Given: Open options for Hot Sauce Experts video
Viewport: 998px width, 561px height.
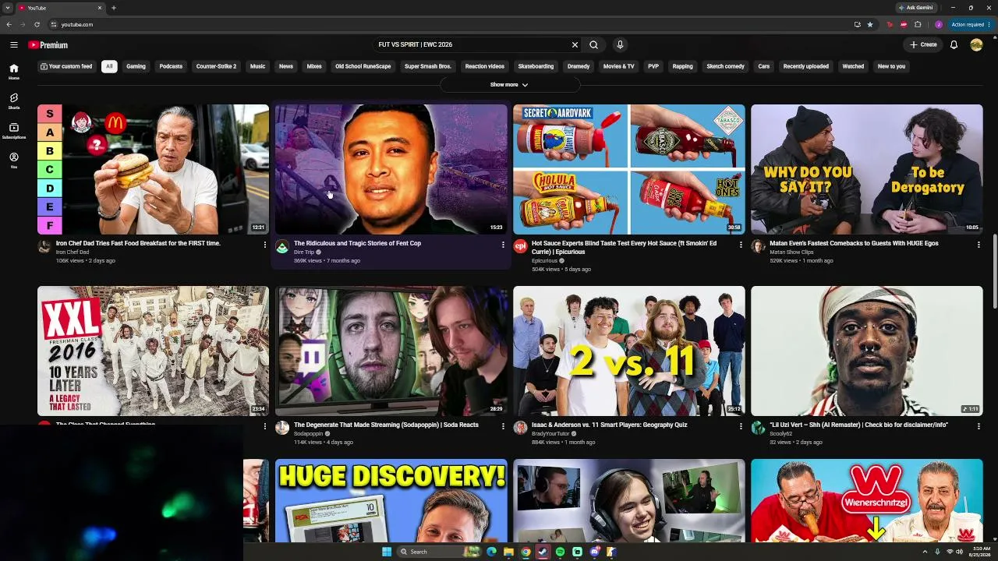Looking at the screenshot, I should pos(741,245).
